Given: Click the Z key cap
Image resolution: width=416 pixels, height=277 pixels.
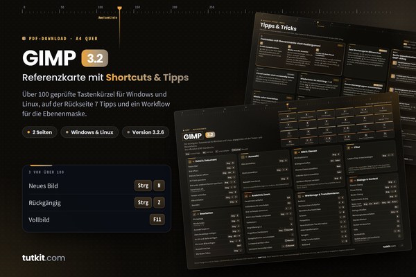Looking at the screenshot, I should pyautogui.click(x=159, y=202).
